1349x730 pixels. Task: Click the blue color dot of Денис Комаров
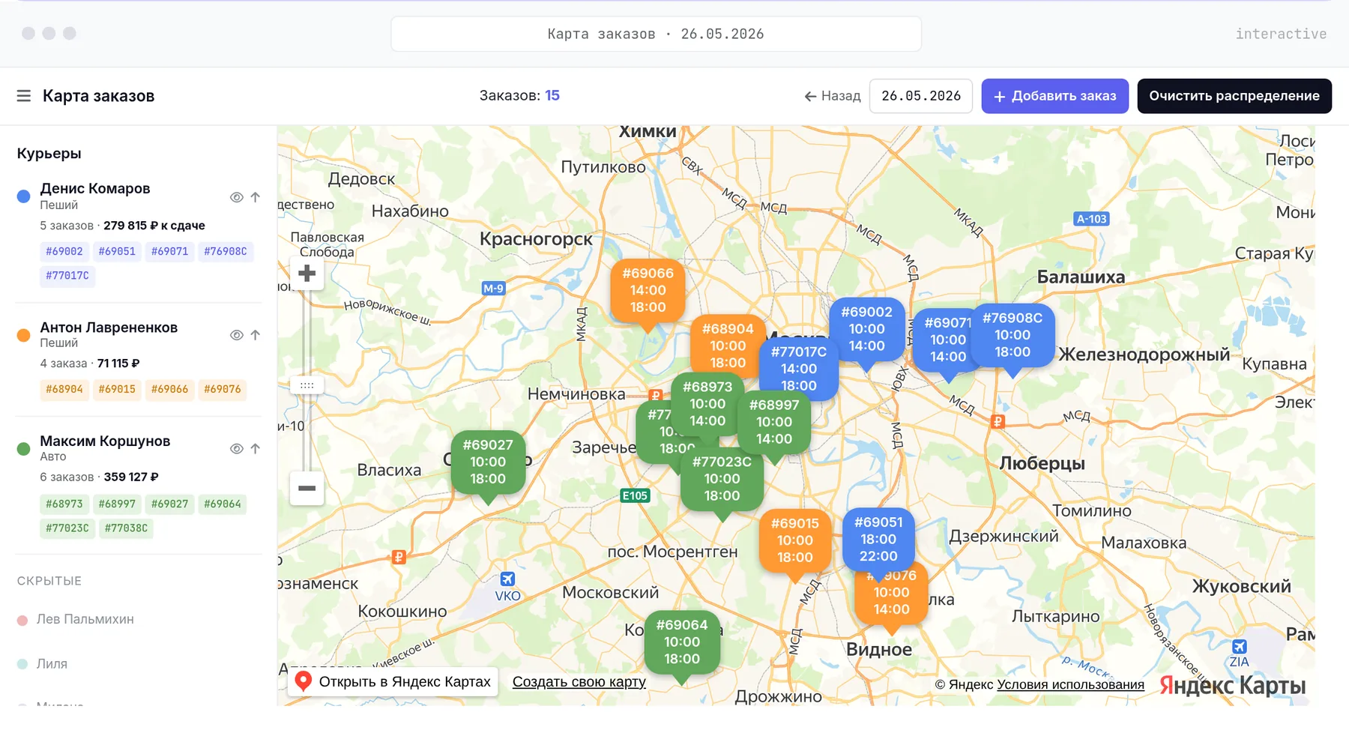pyautogui.click(x=23, y=196)
